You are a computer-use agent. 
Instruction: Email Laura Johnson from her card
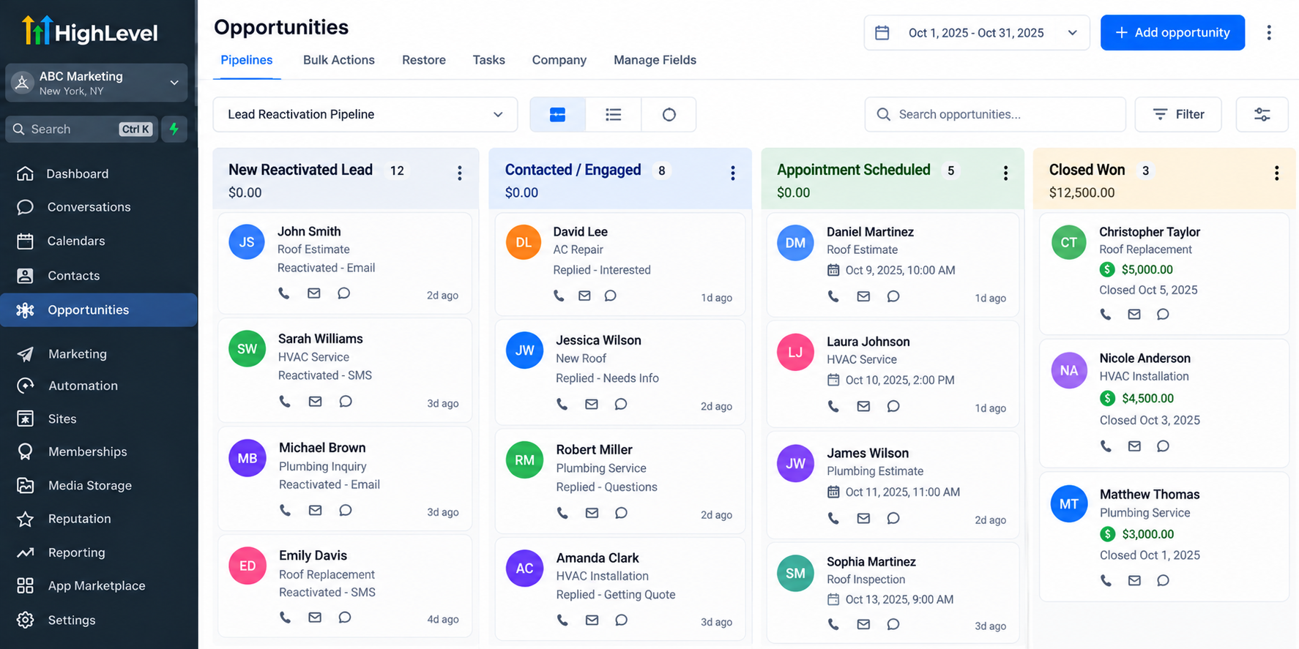click(x=863, y=406)
